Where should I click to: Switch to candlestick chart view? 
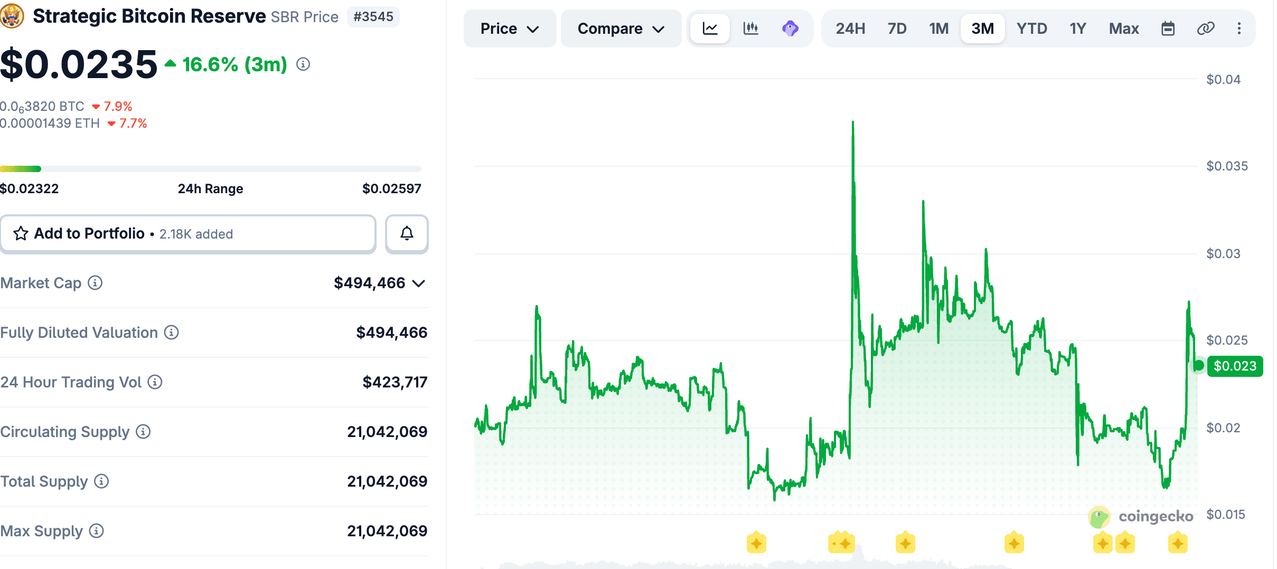point(750,29)
